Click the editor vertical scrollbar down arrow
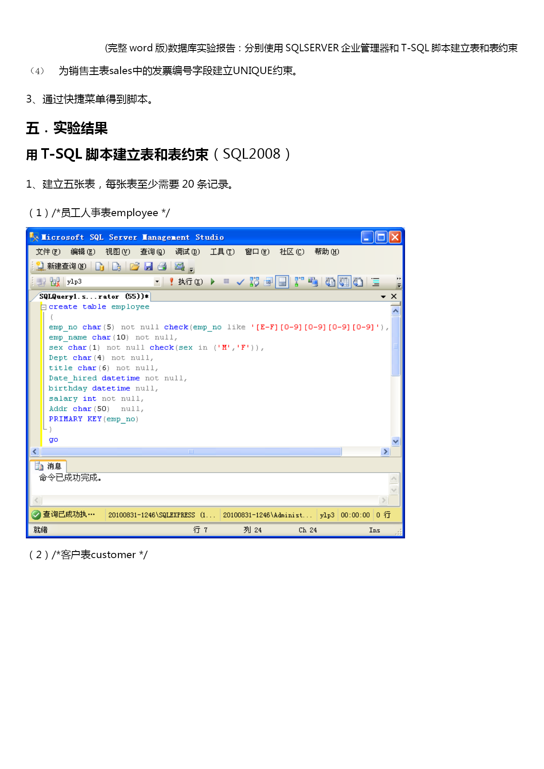Screen dimensions: 544x769 point(396,441)
